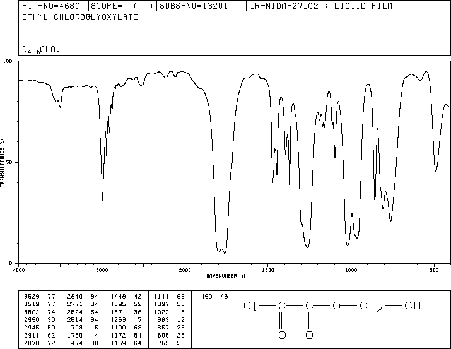
Task: Click the 'CH2' group in the structure
Action: pyautogui.click(x=371, y=307)
